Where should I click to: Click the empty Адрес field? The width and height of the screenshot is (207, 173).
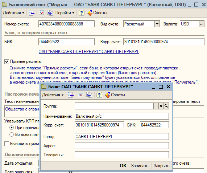(x=122, y=146)
